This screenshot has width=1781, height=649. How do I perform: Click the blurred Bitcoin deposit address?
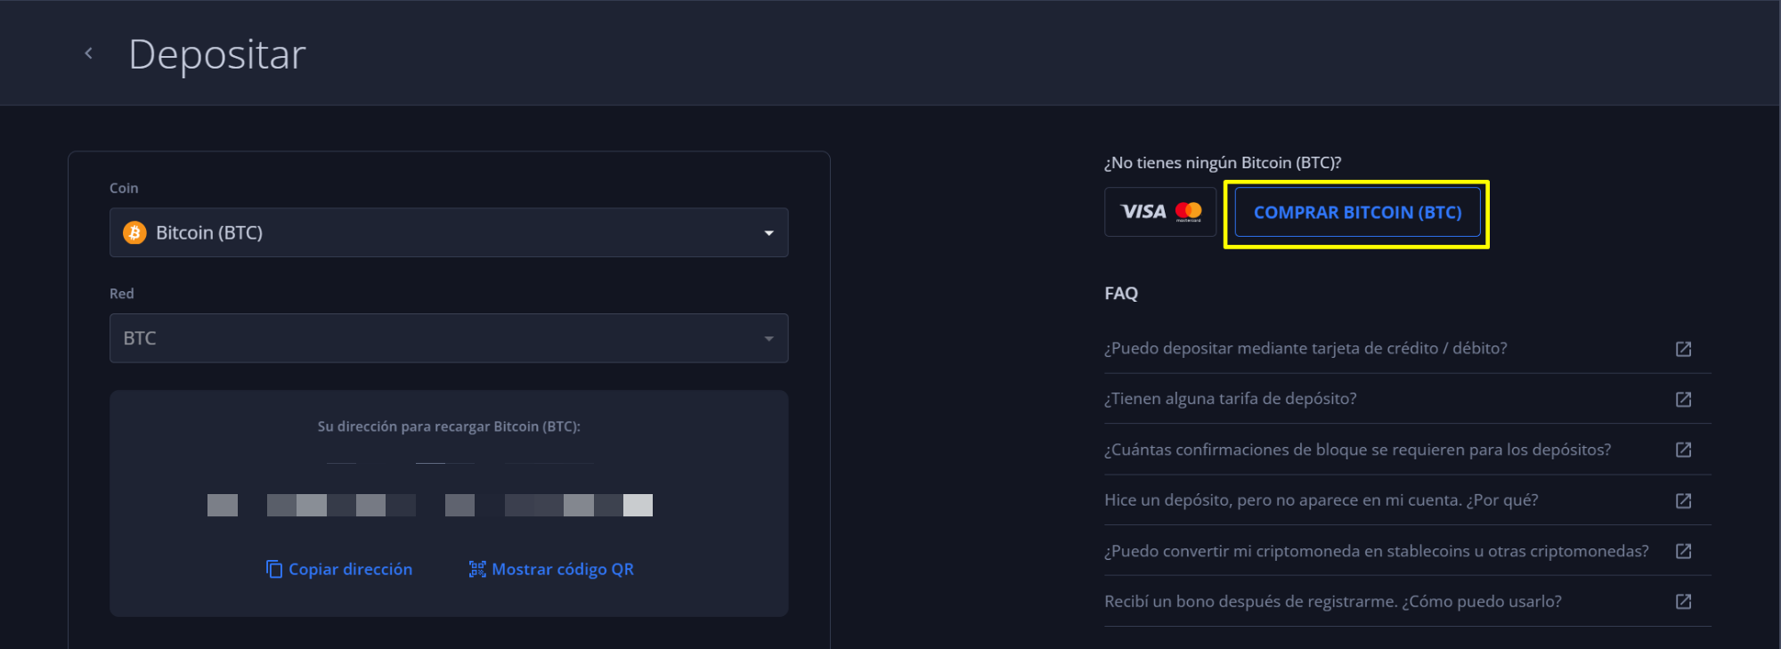click(x=430, y=505)
